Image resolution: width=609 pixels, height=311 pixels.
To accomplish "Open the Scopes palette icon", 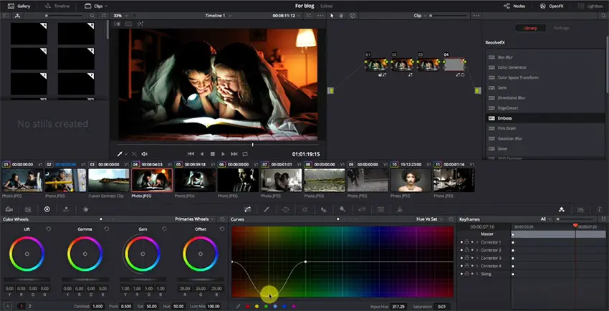I will (580, 209).
